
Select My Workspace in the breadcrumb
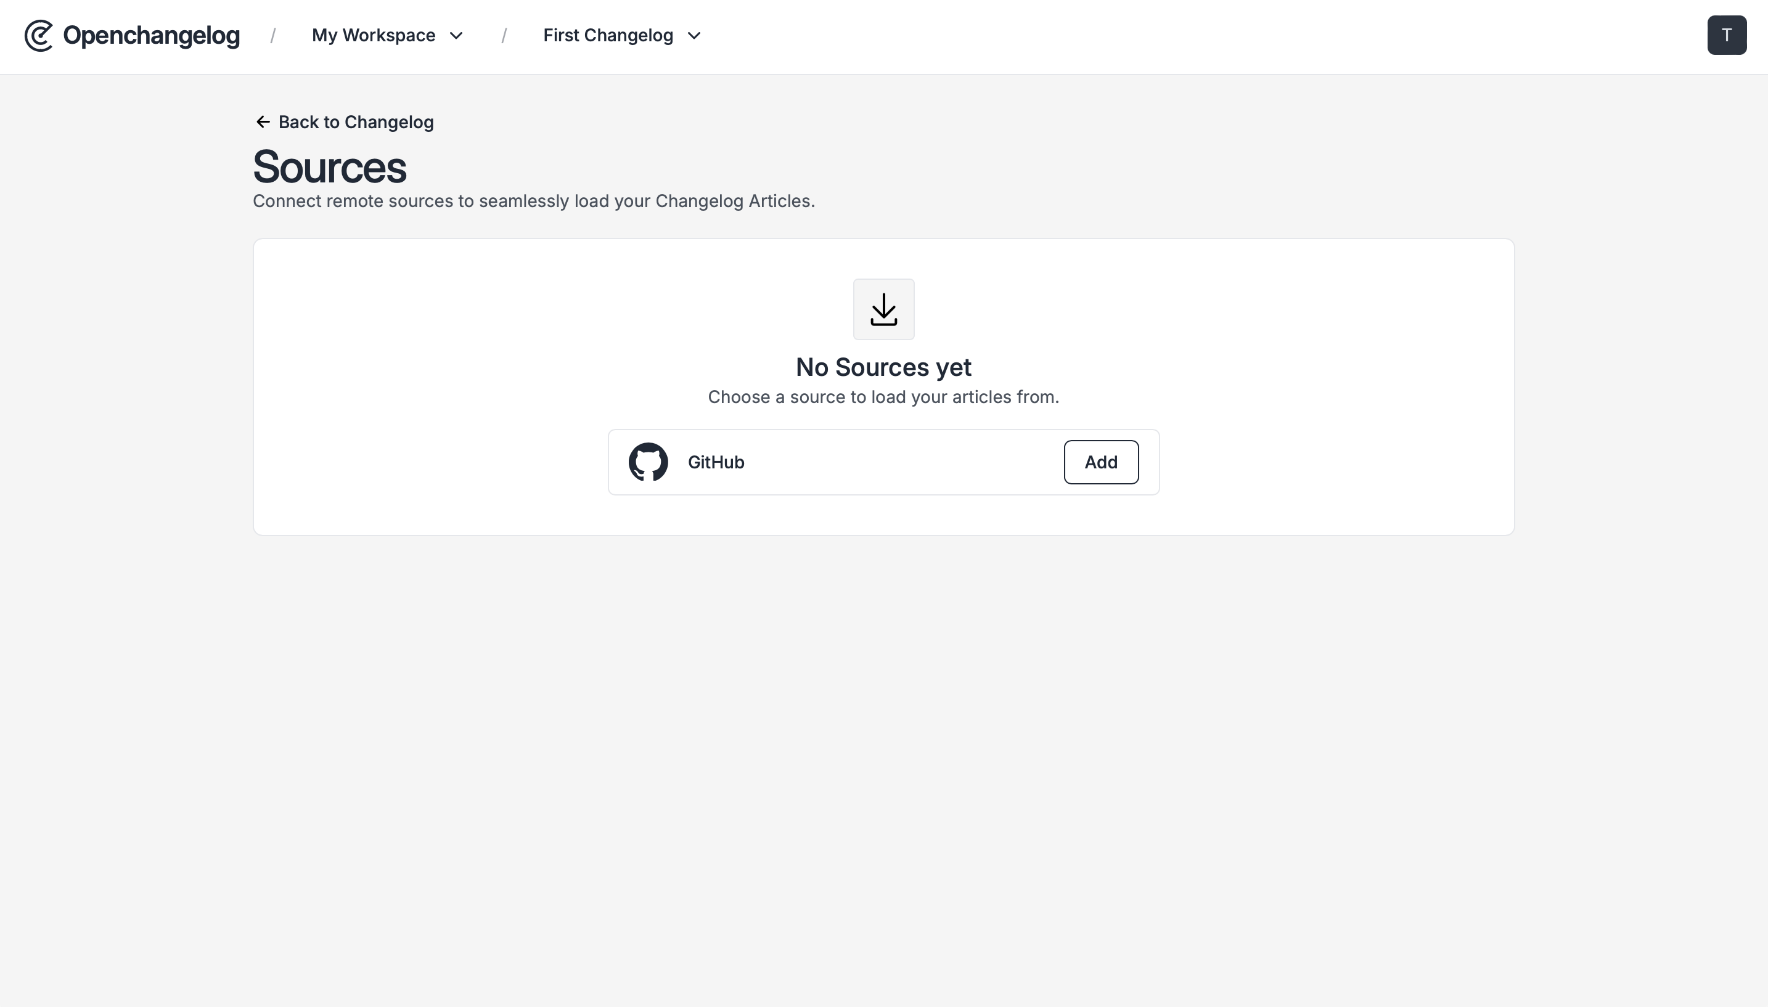click(374, 35)
